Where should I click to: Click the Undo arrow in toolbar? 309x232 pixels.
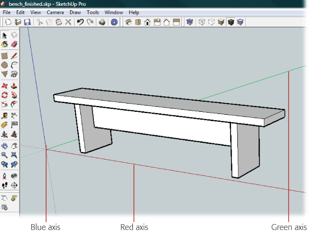click(80, 22)
